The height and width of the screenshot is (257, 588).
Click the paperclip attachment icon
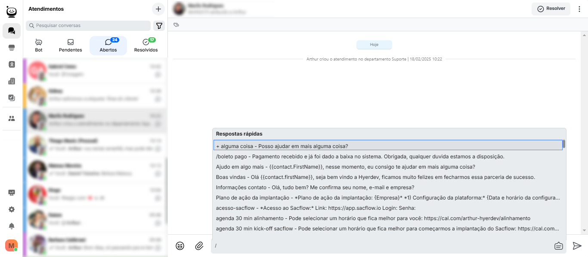[199, 246]
